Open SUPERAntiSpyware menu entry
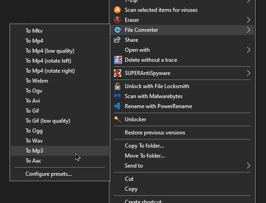The width and height of the screenshot is (266, 203). point(182,73)
